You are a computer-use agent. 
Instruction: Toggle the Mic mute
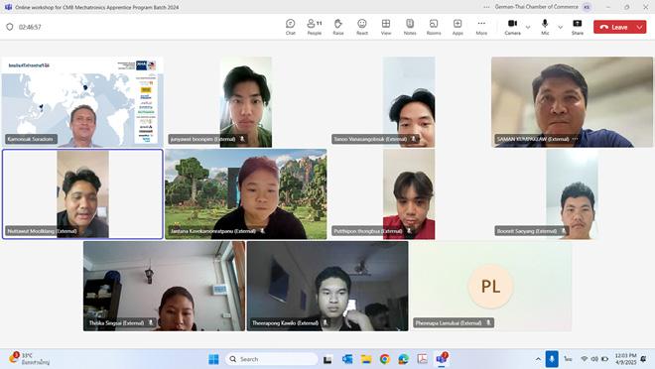tap(545, 27)
